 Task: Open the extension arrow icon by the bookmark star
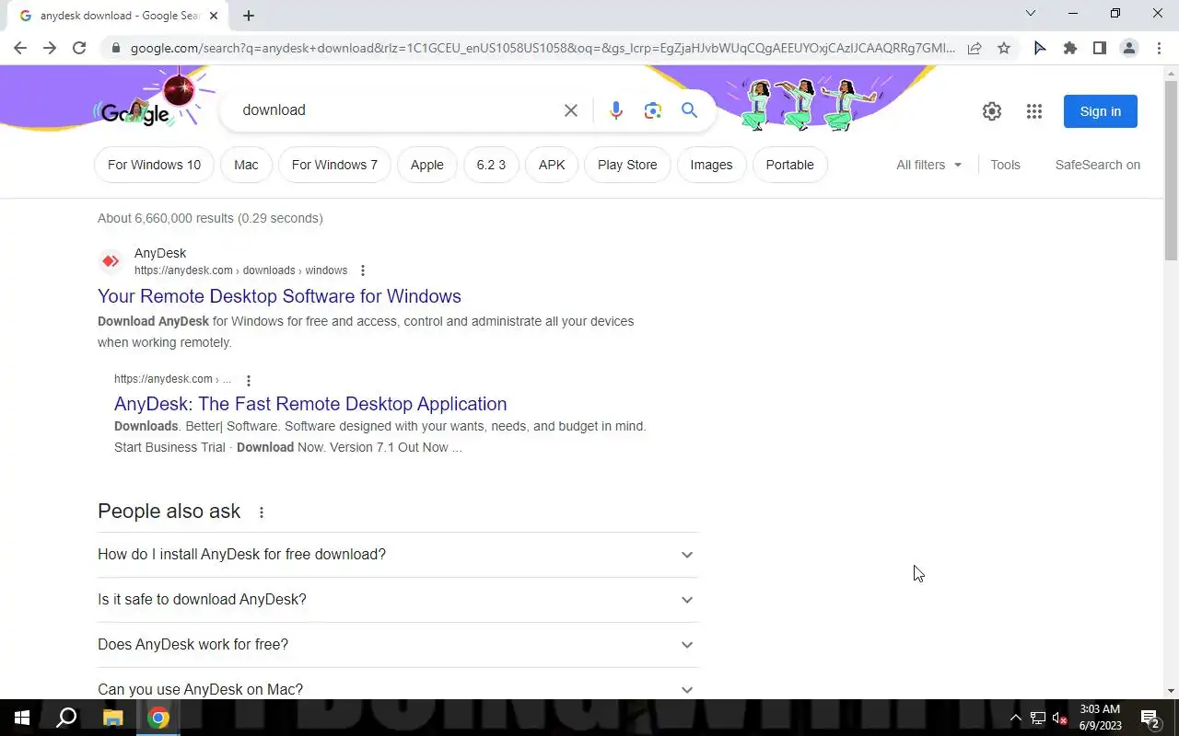pyautogui.click(x=1040, y=48)
